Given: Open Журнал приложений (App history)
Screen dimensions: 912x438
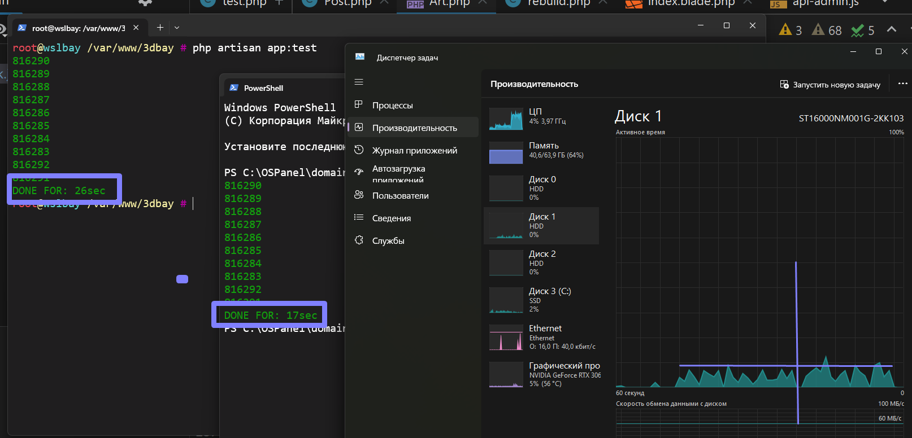Looking at the screenshot, I should point(414,151).
